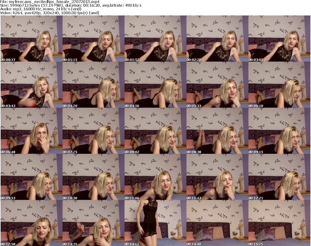This screenshot has height=246, width=311.
Task: Select the thumbnail stamped 00:01:52
Action: [155, 39]
